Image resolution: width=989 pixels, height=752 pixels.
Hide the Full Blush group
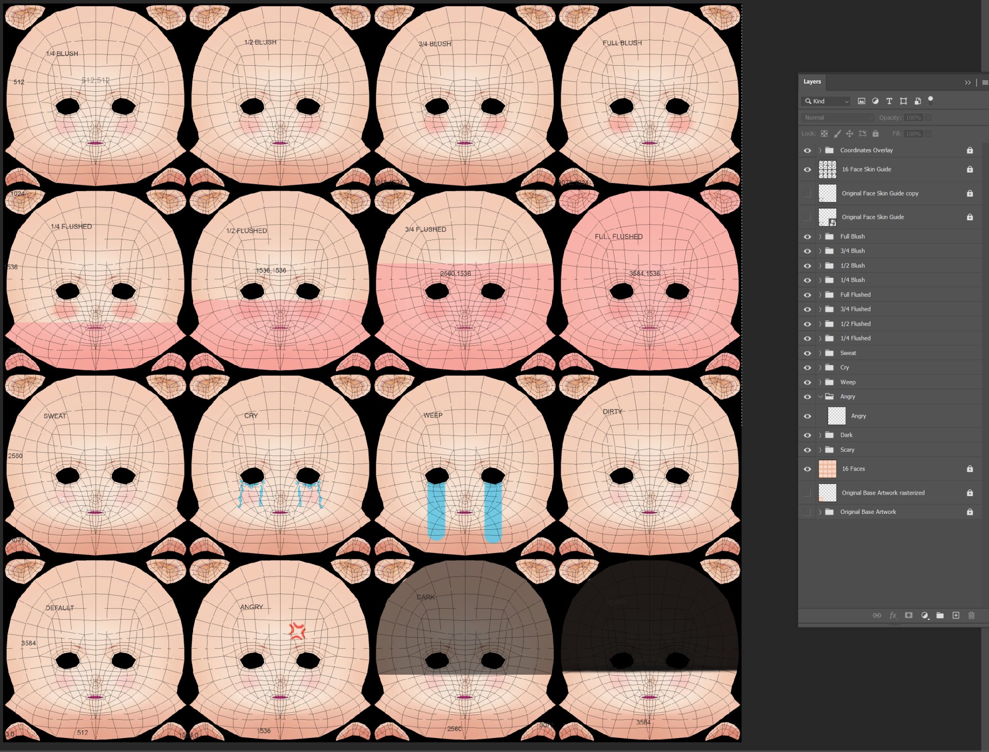(x=807, y=237)
